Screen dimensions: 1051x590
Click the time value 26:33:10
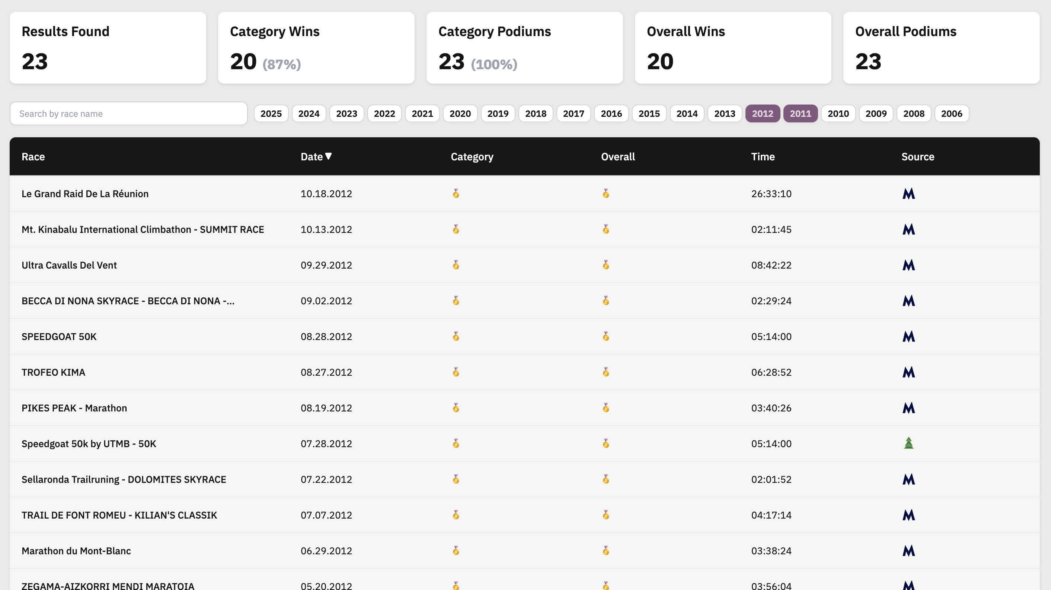(x=771, y=194)
